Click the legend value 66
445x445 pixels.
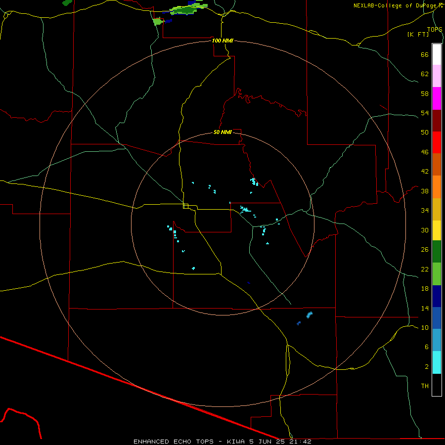(x=425, y=55)
